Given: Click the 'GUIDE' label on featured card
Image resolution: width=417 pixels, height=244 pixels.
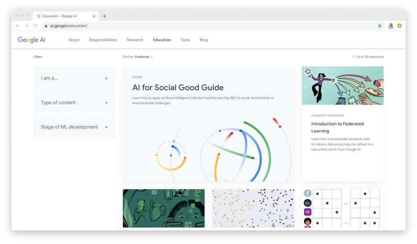Looking at the screenshot, I should pyautogui.click(x=137, y=77).
